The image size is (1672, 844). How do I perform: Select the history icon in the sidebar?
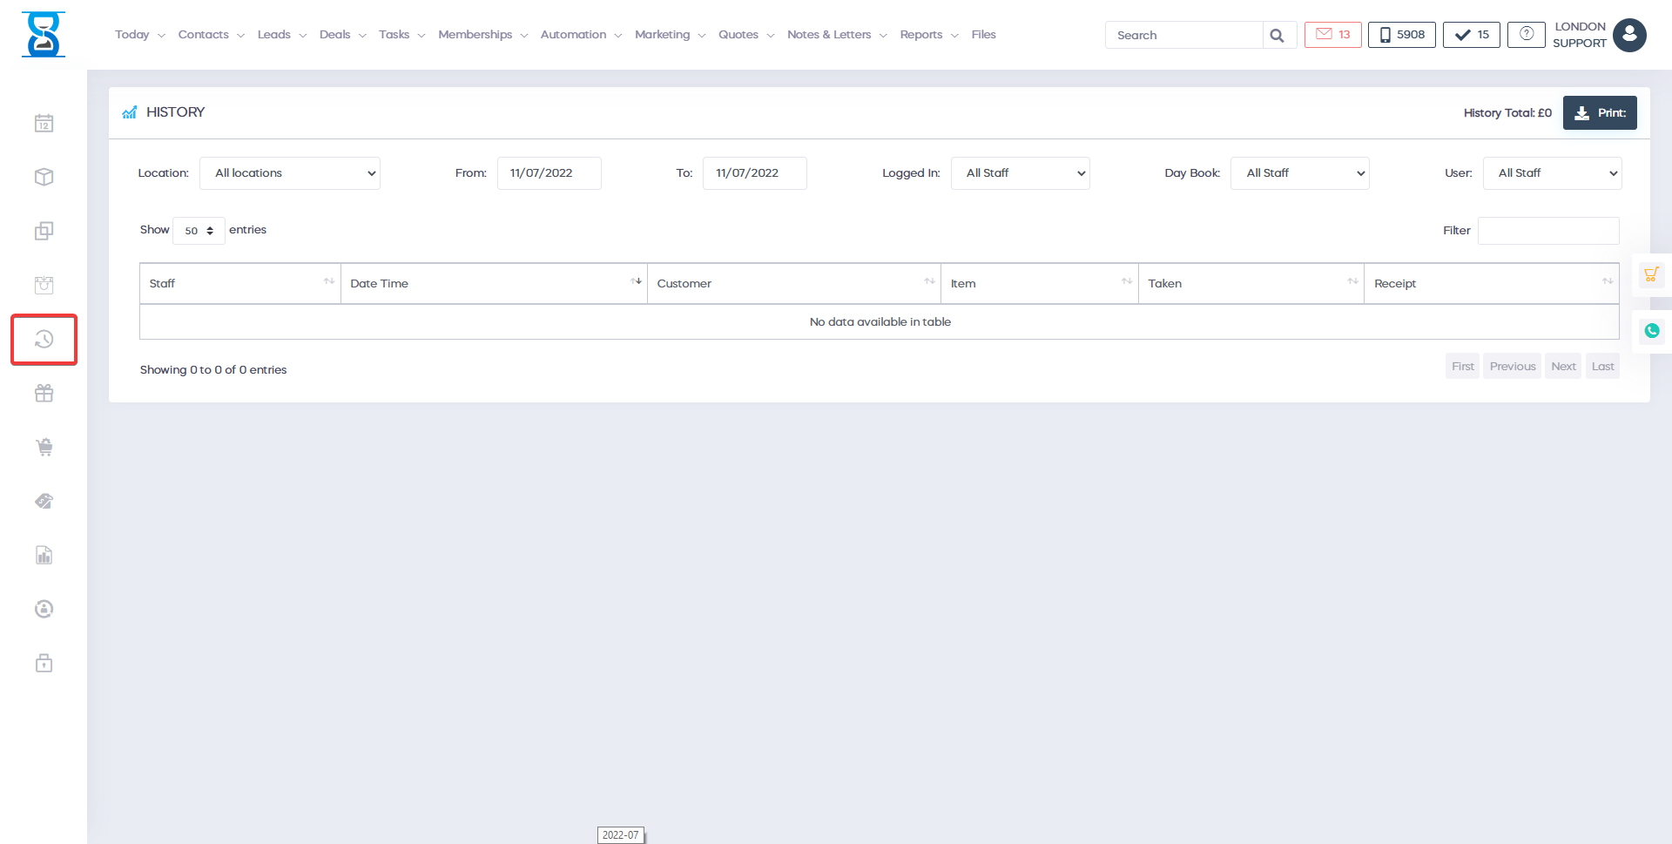coord(44,339)
